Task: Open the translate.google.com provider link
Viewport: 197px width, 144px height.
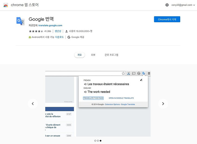Action: (x=50, y=26)
